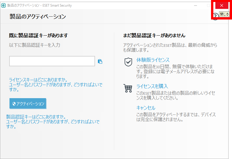The image size is (232, 159).
Task: Click the 既に製品認証キーがあります heading
Action: click(38, 36)
